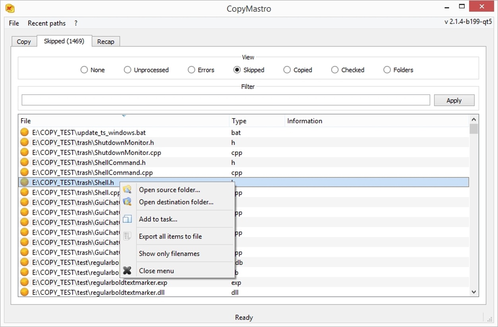The width and height of the screenshot is (498, 327).
Task: Click the Close menu X icon
Action: click(x=127, y=271)
